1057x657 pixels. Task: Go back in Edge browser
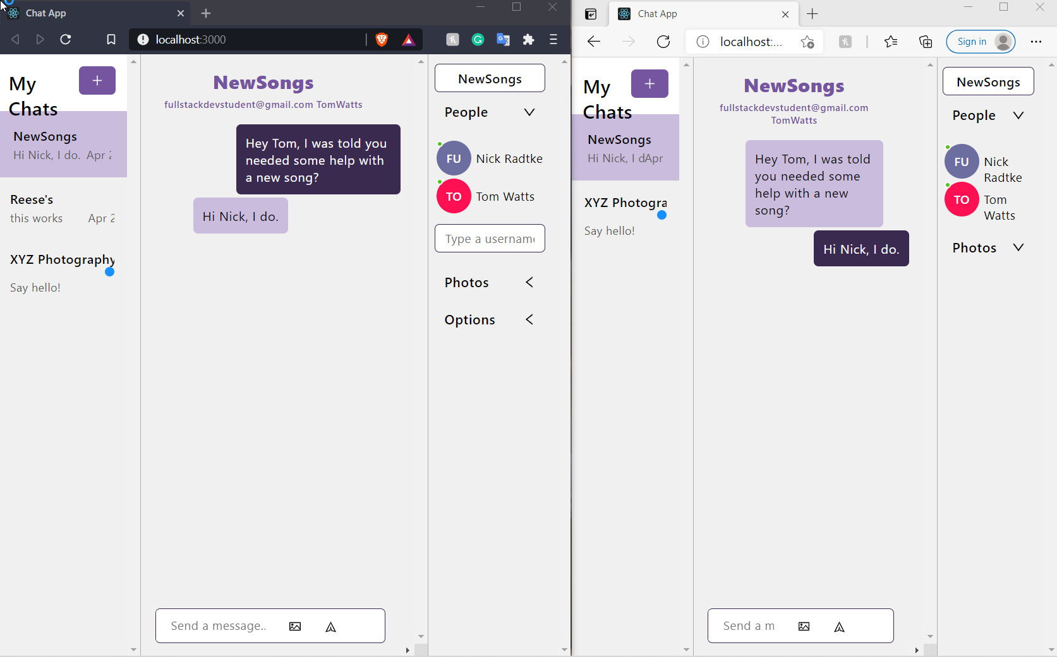coord(593,42)
